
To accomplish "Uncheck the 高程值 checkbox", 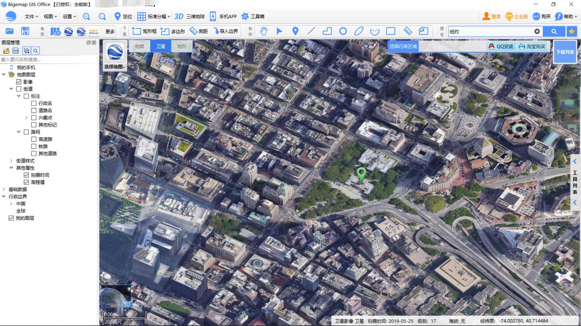I will tap(26, 182).
